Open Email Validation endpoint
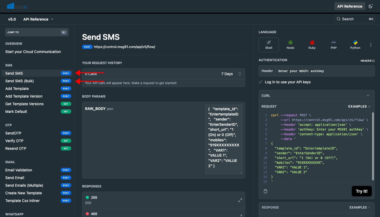380x217 pixels. click(x=37, y=170)
